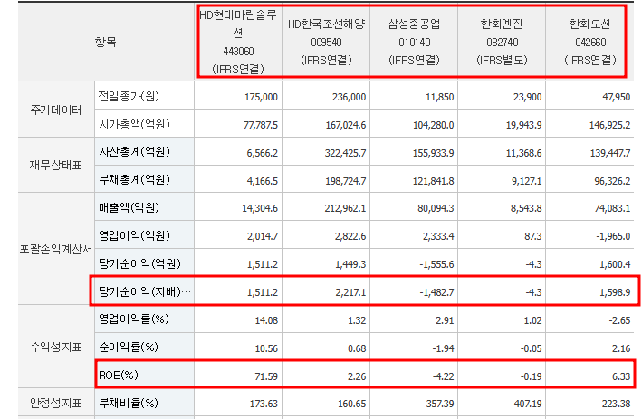The height and width of the screenshot is (419, 642).
Task: Click the 안정성지표 category cell
Action: (x=56, y=403)
